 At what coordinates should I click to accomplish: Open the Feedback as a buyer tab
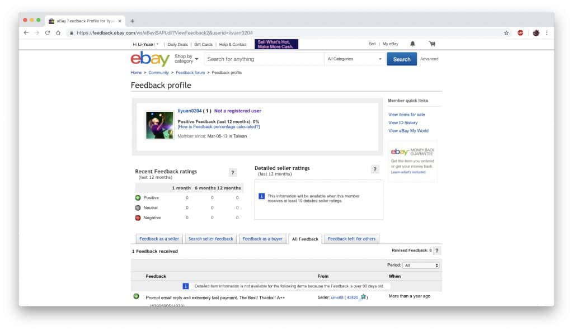[264, 239]
